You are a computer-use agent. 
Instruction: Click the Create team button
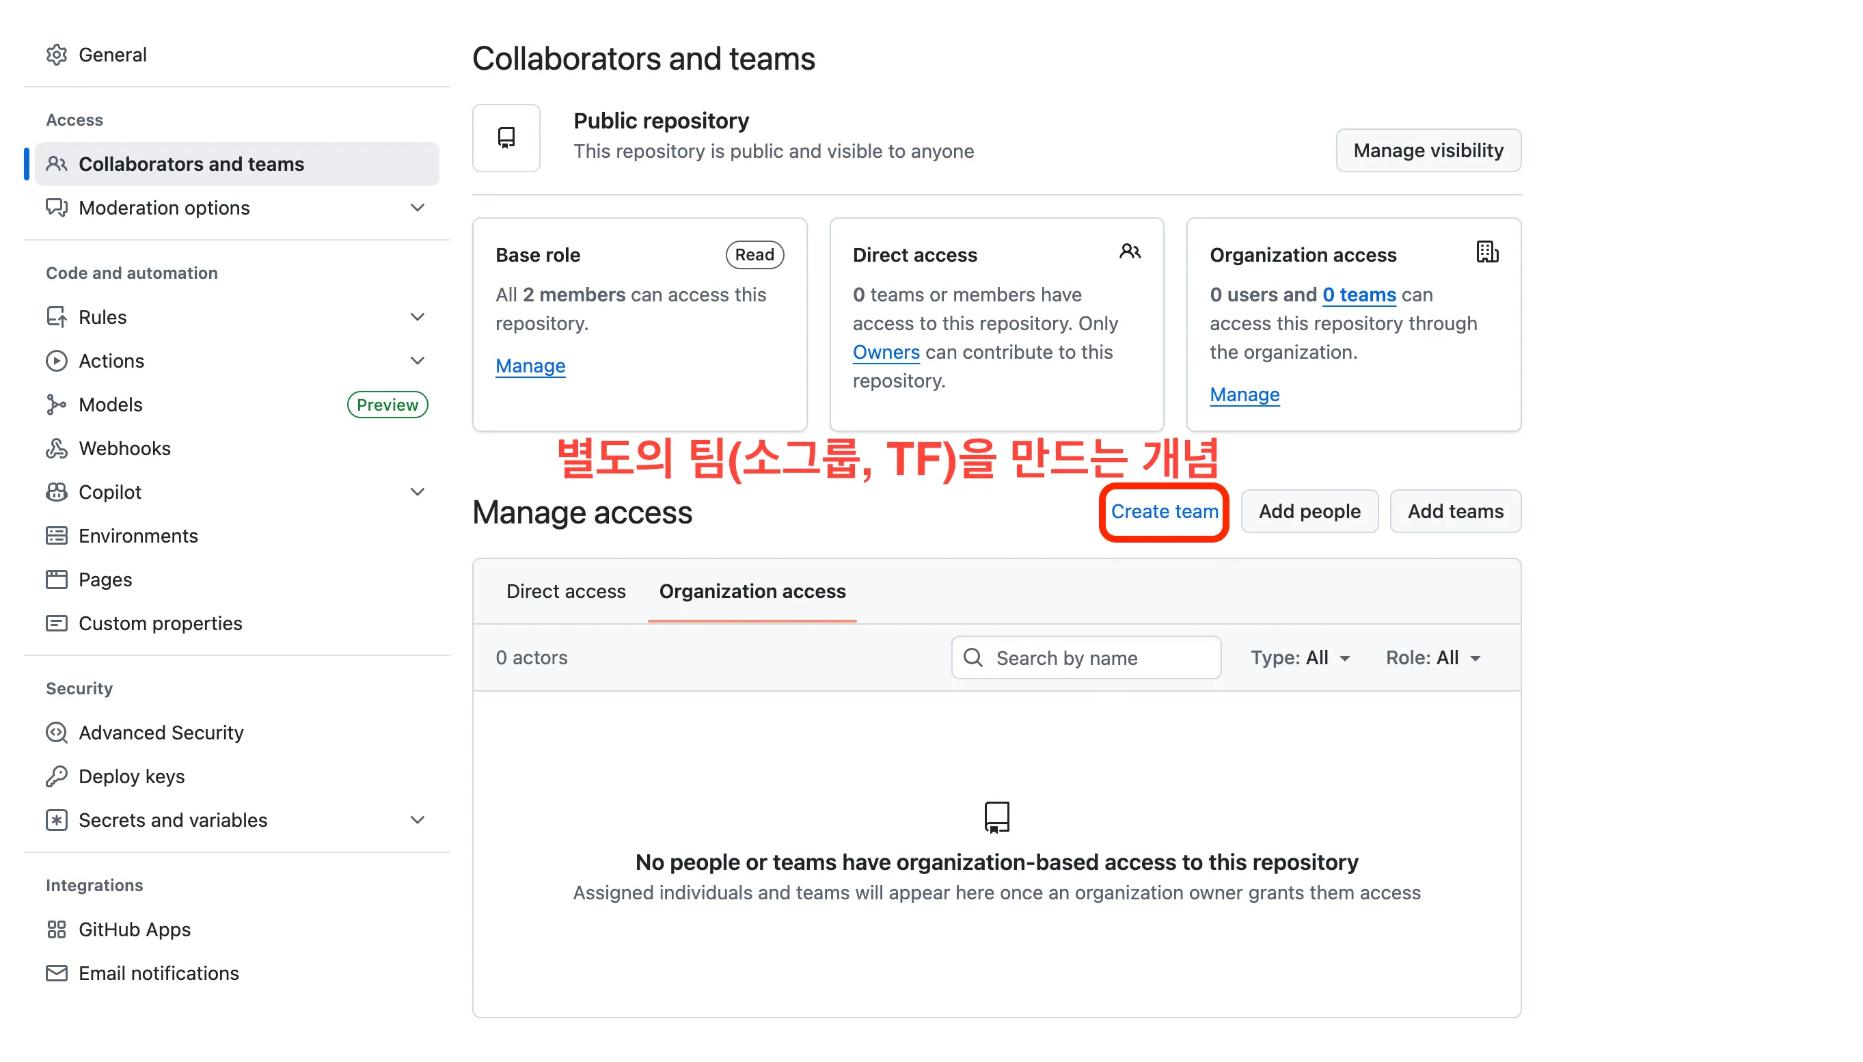pyautogui.click(x=1164, y=511)
